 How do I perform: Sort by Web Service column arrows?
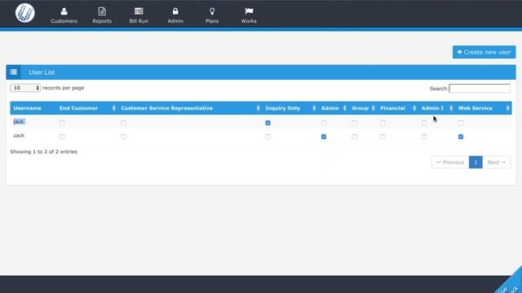pos(507,108)
